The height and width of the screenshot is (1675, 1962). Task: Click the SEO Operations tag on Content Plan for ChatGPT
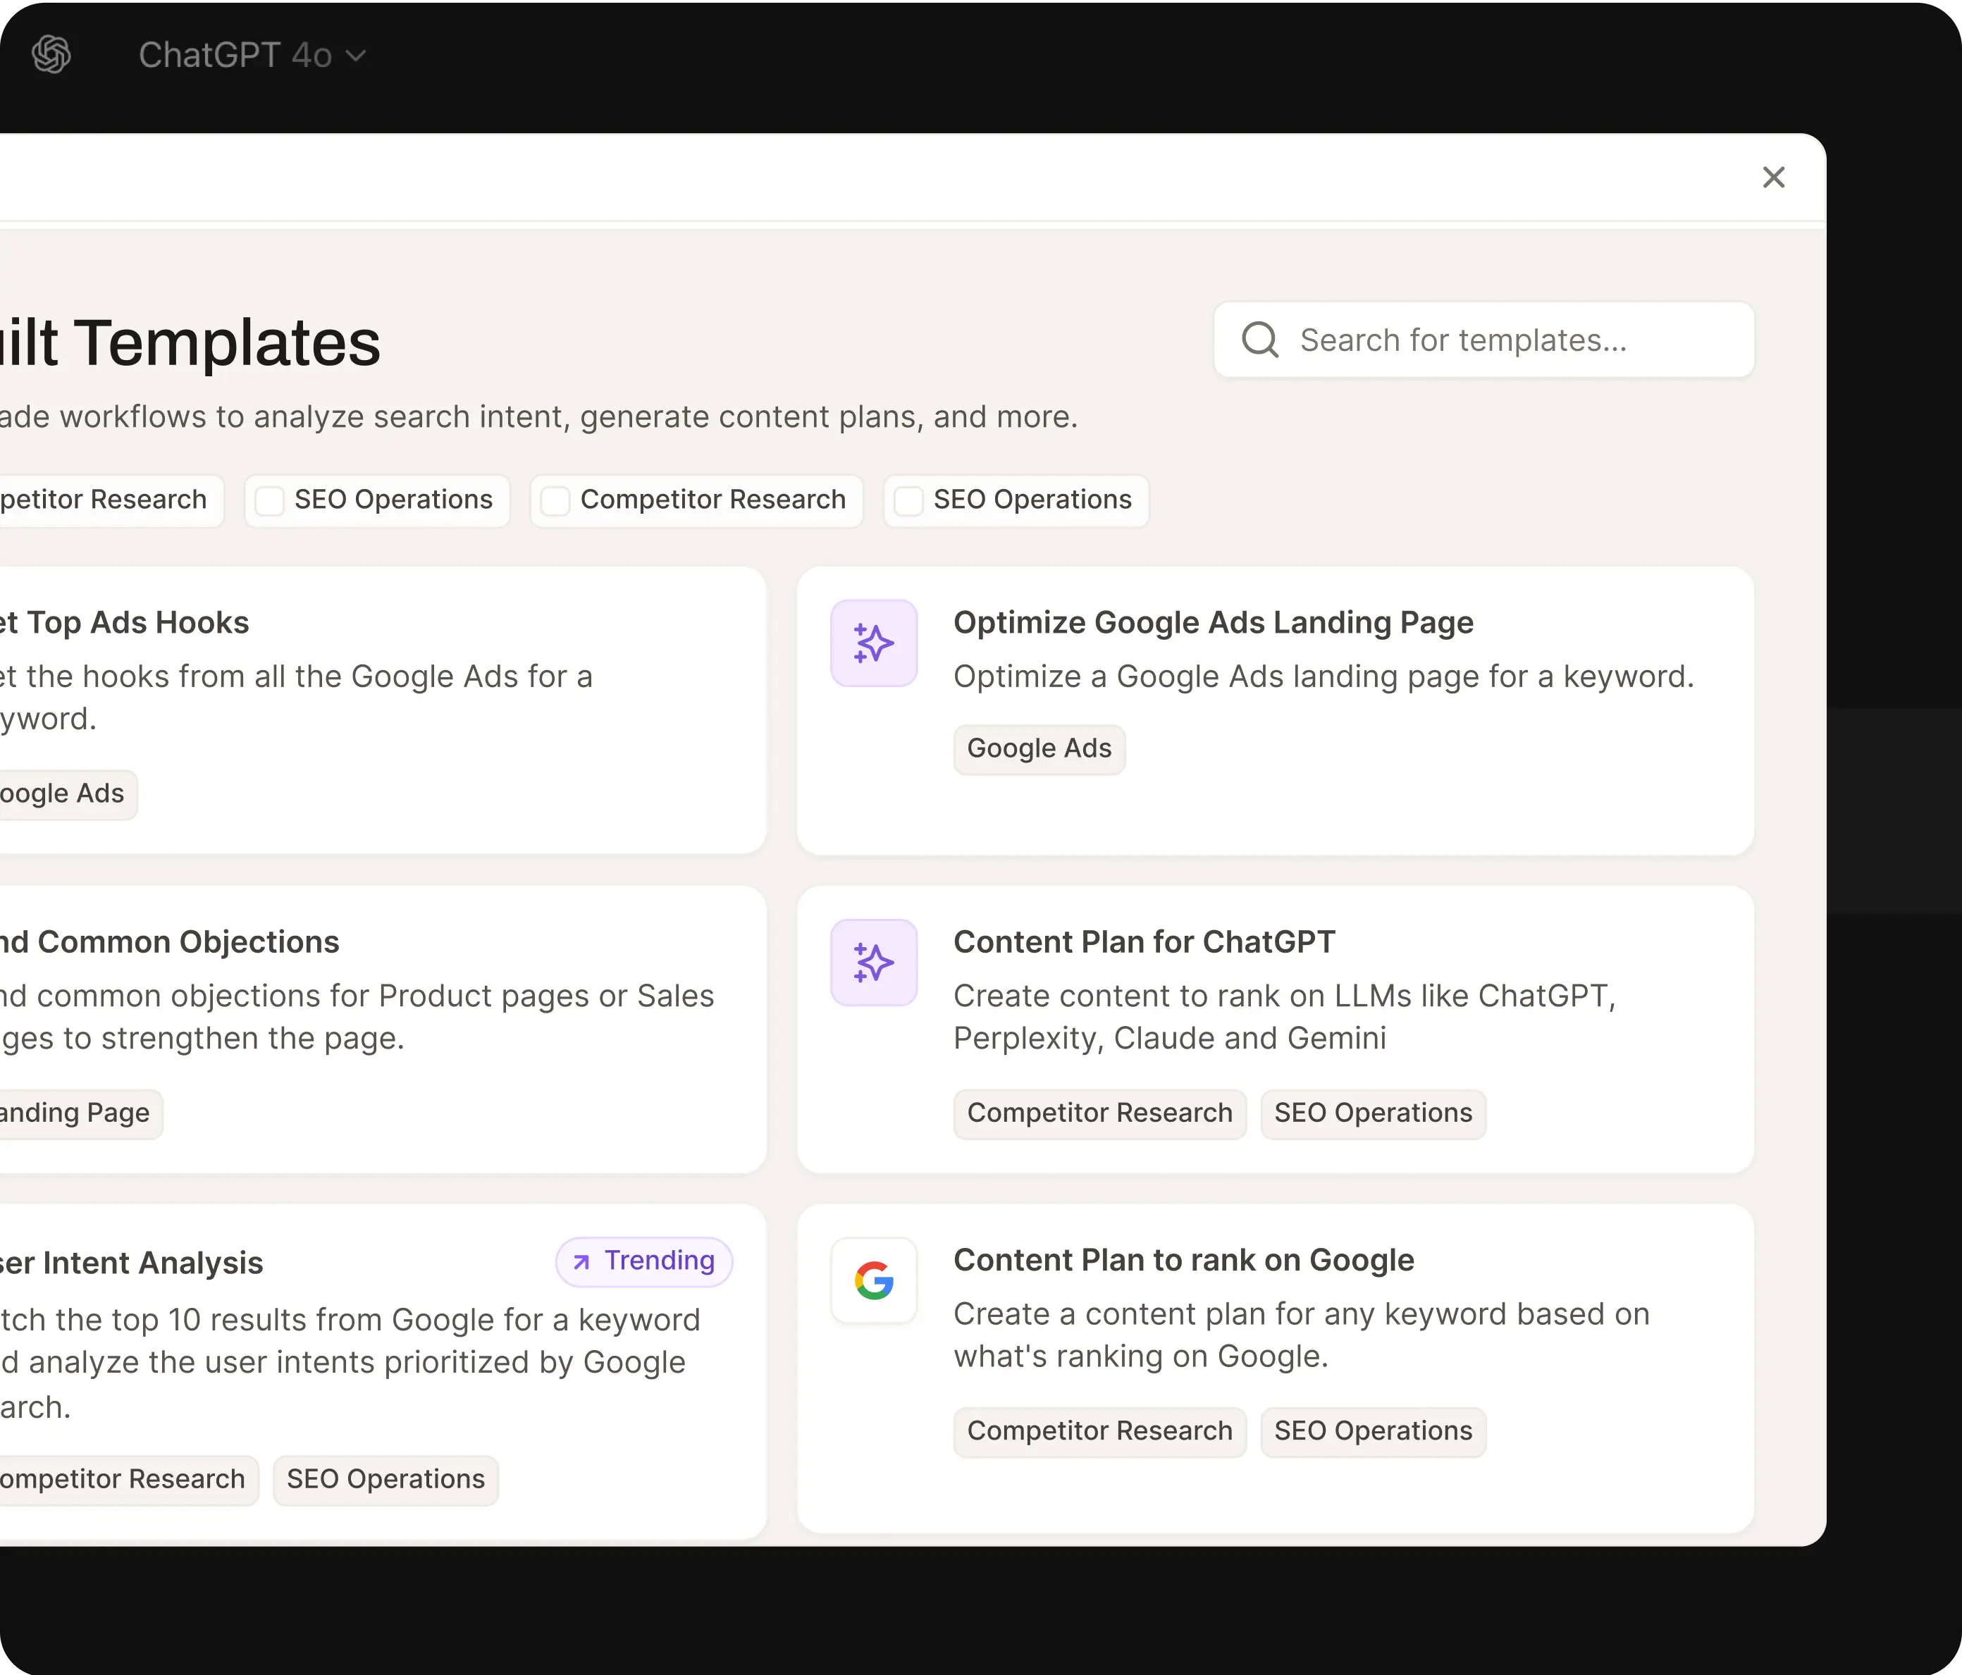(1372, 1113)
